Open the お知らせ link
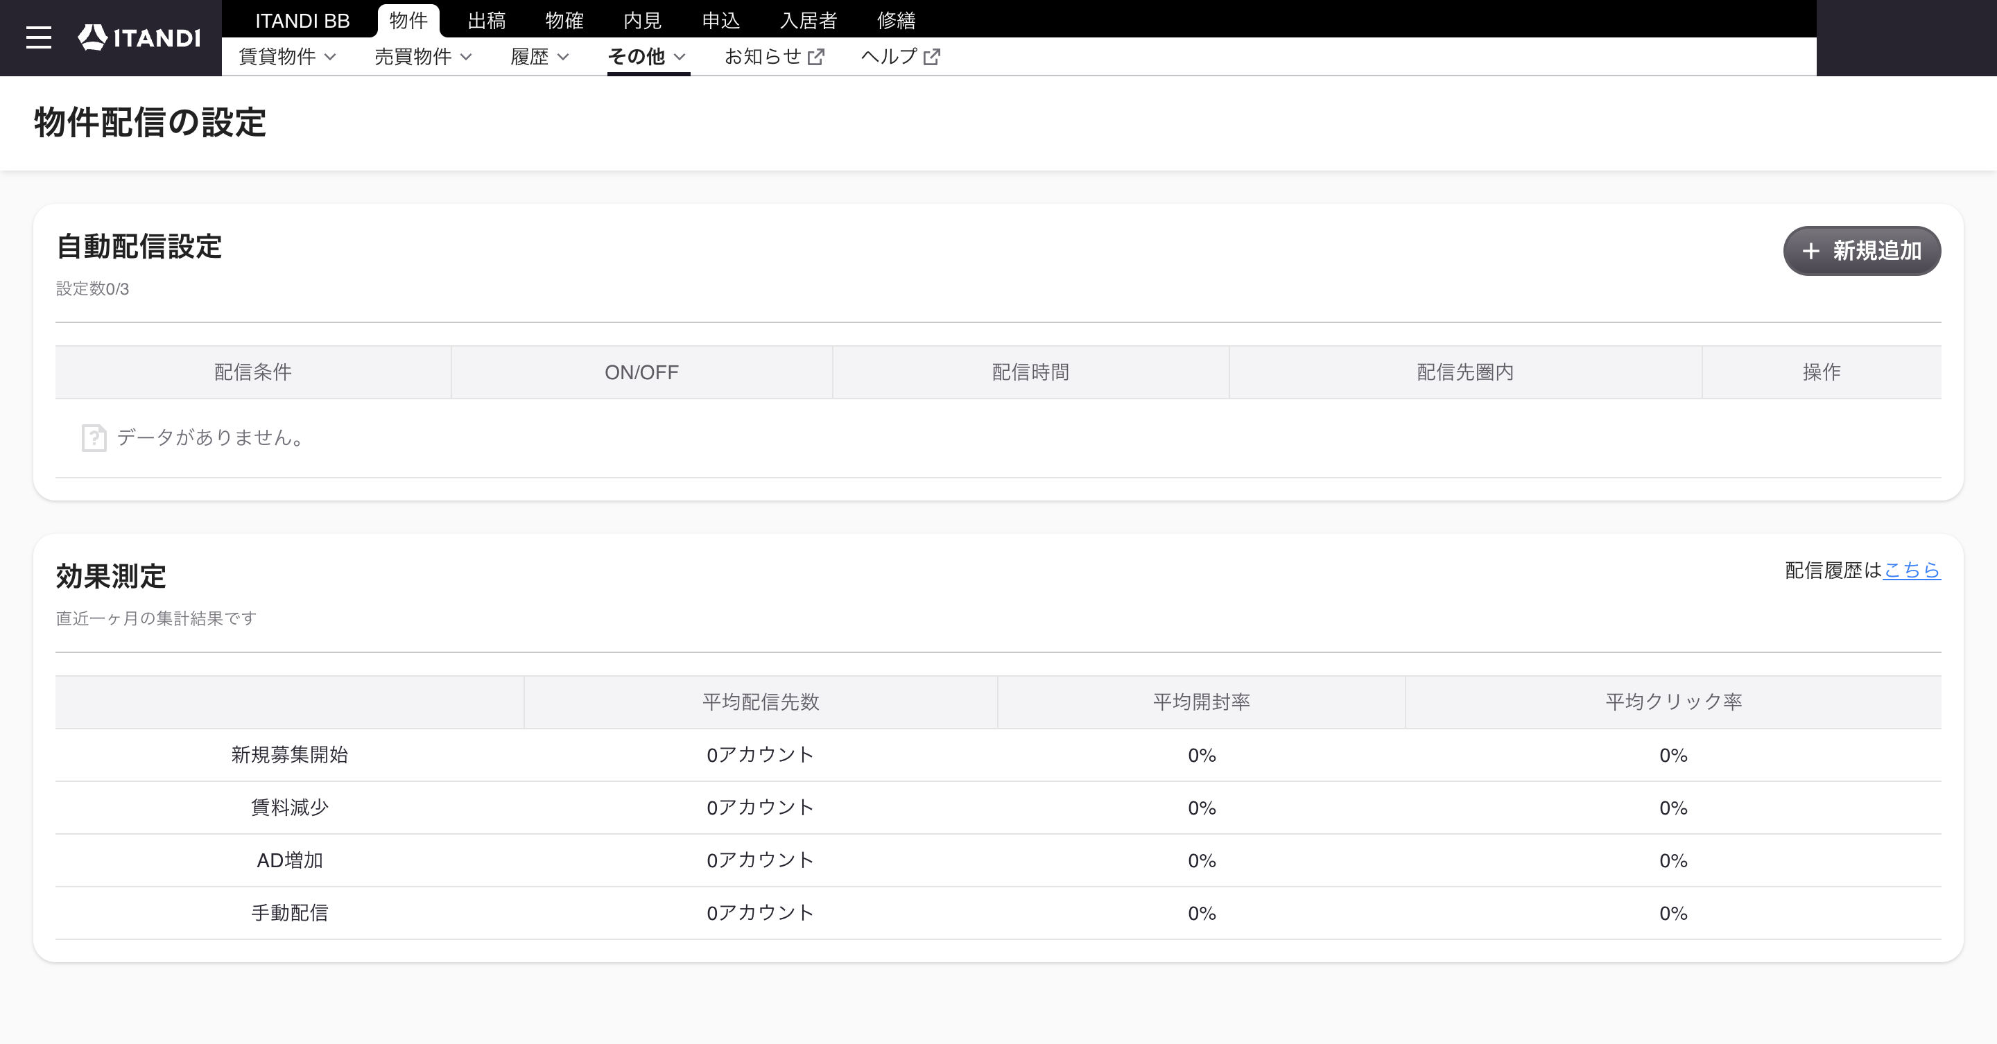This screenshot has width=1997, height=1044. coord(774,57)
